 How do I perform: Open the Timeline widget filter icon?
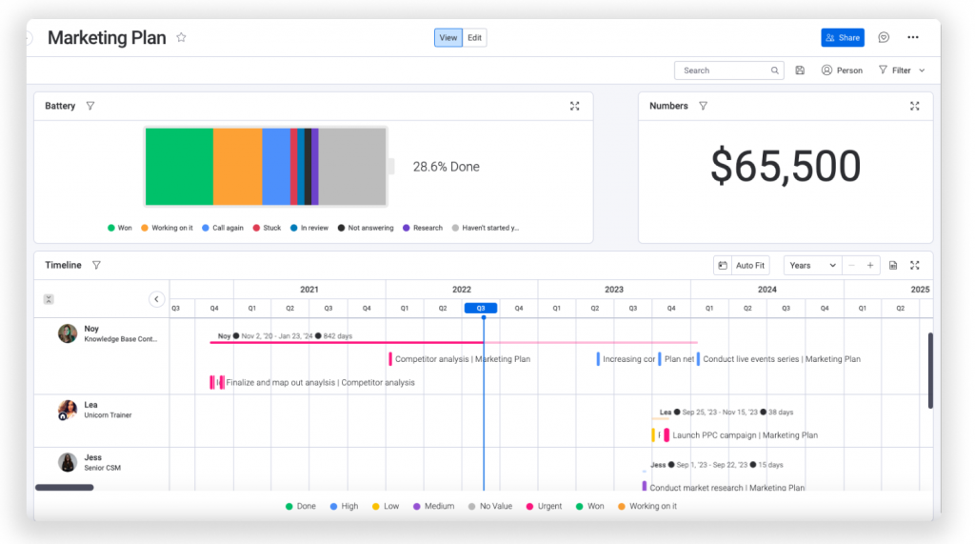[96, 266]
